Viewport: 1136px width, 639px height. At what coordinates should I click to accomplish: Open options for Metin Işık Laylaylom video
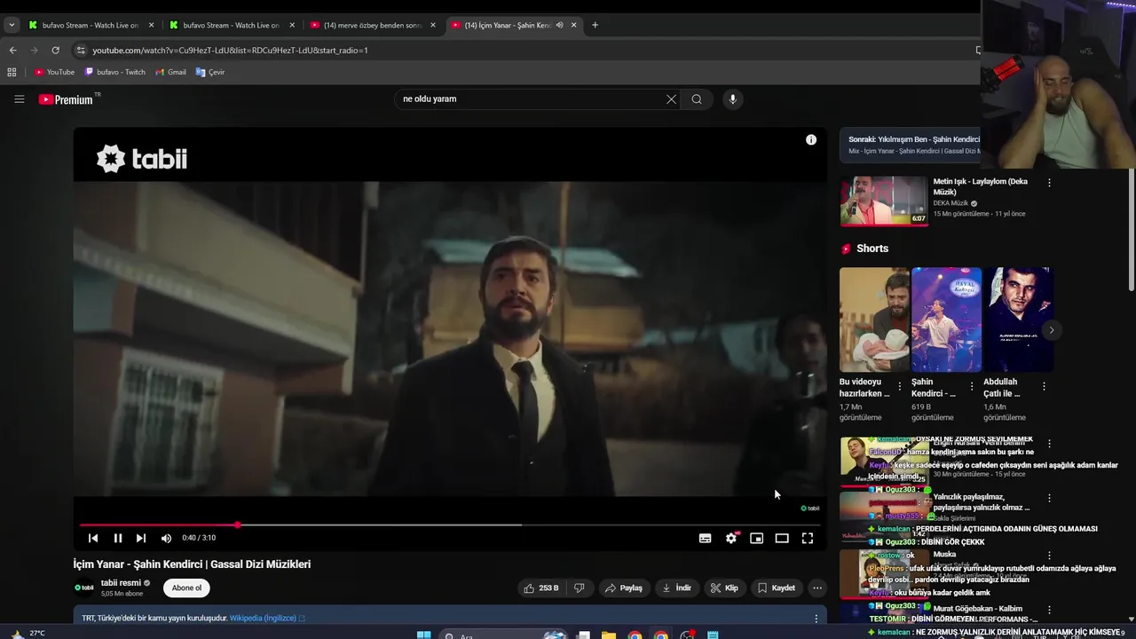1049,183
